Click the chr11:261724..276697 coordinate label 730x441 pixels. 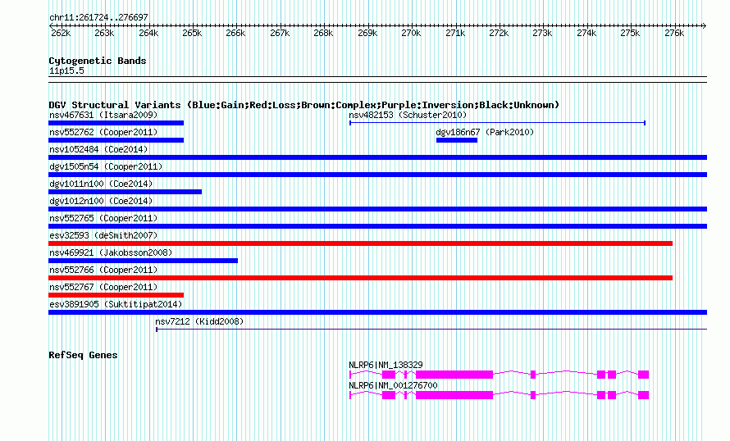click(x=98, y=17)
